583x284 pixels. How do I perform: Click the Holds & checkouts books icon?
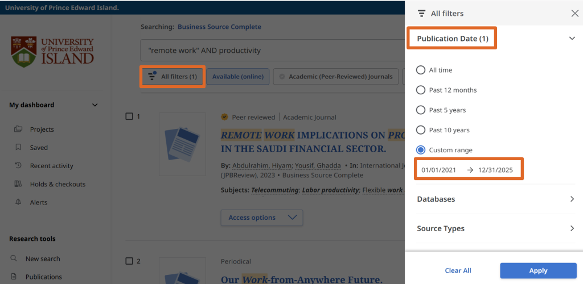point(18,184)
